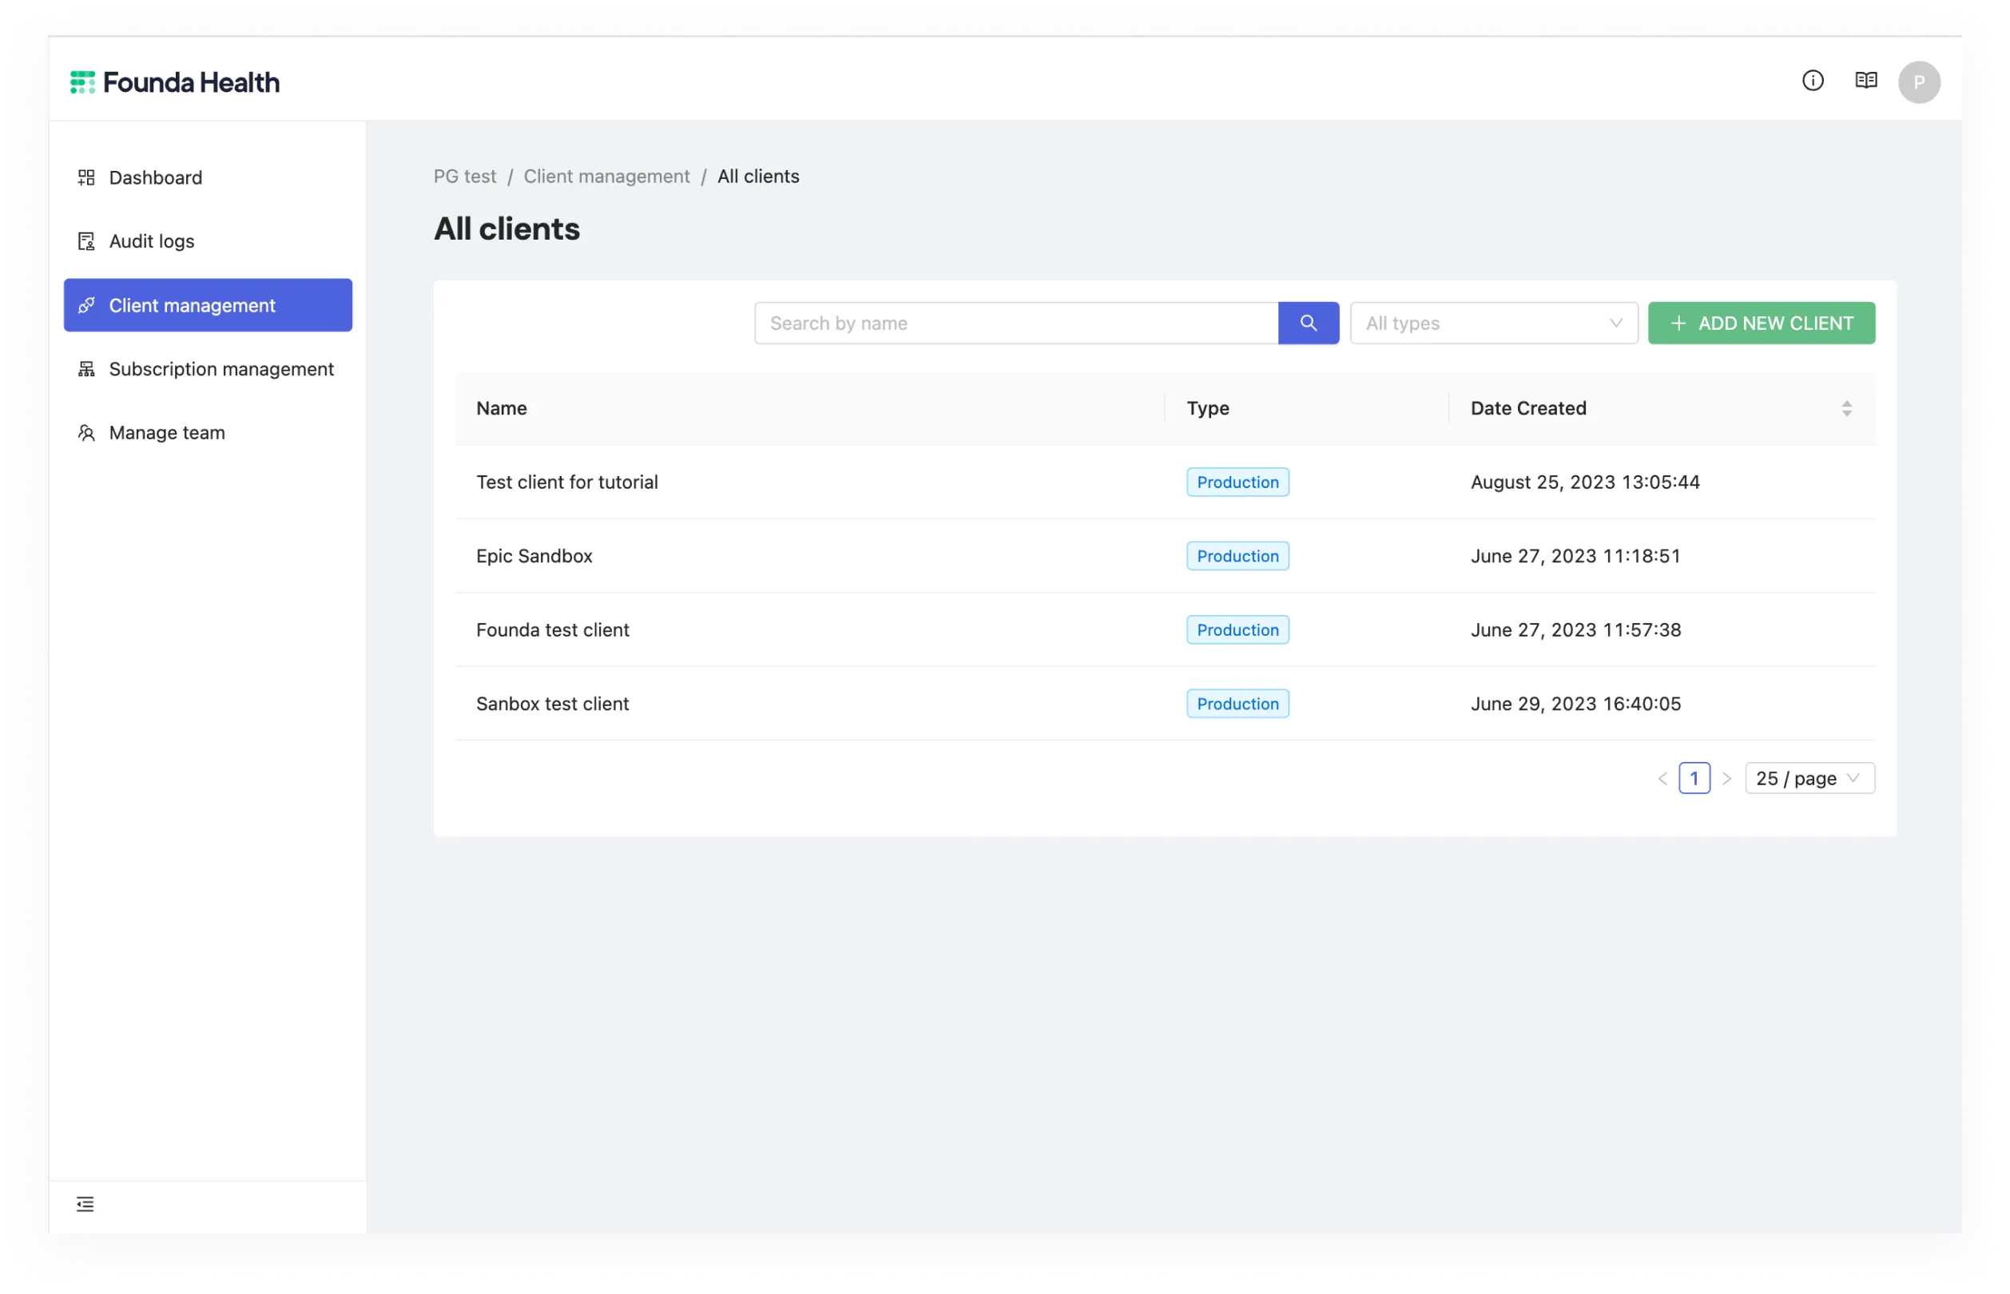Click the PG test breadcrumb link
Image resolution: width=2010 pixels, height=1294 pixels.
(x=465, y=177)
